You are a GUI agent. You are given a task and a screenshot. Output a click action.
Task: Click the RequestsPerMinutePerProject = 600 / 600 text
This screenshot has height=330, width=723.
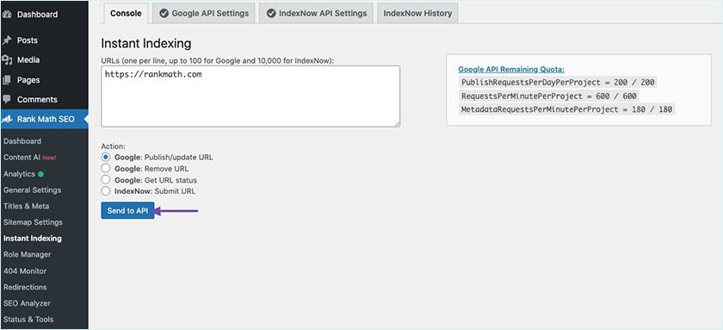click(549, 96)
